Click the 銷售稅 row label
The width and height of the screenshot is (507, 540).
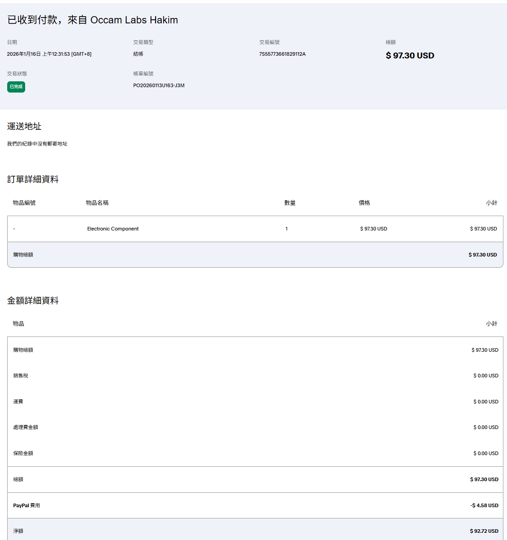tap(21, 376)
